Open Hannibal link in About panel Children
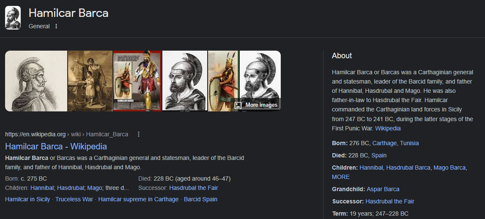This screenshot has width=485, height=219. pyautogui.click(x=371, y=168)
